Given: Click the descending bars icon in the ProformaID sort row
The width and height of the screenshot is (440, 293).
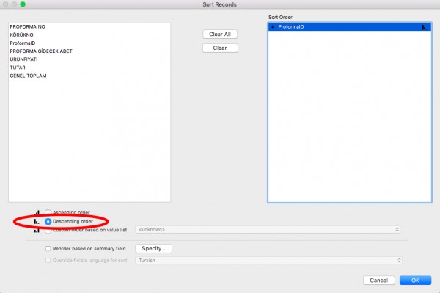Looking at the screenshot, I should pyautogui.click(x=425, y=27).
